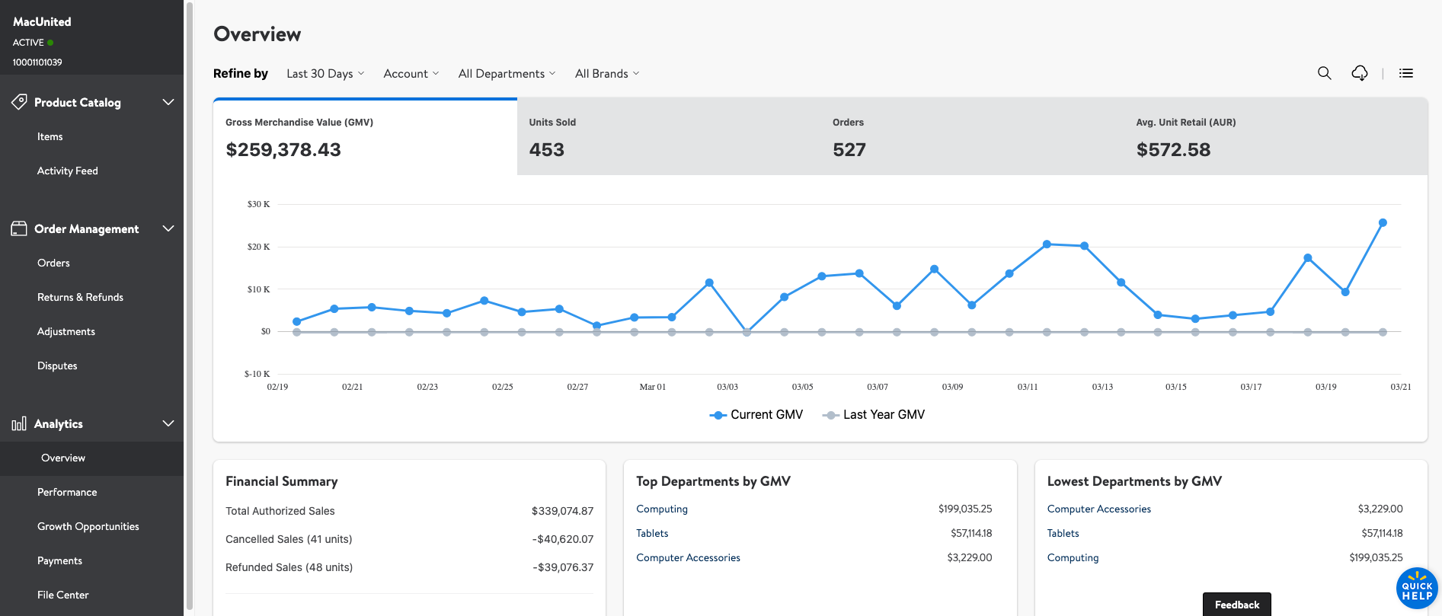Viewport: 1442px width, 616px height.
Task: Collapse the Order Management section chevron
Action: tap(168, 228)
